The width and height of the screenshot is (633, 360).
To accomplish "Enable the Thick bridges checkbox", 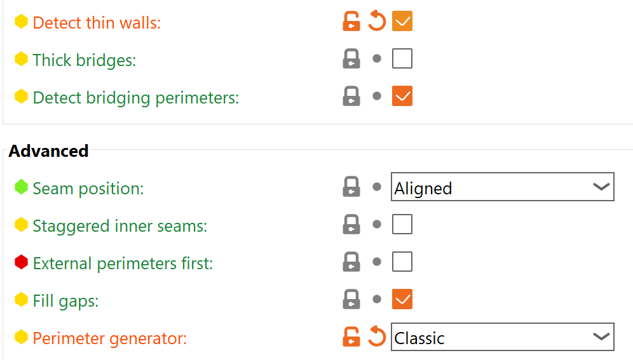I will (402, 59).
